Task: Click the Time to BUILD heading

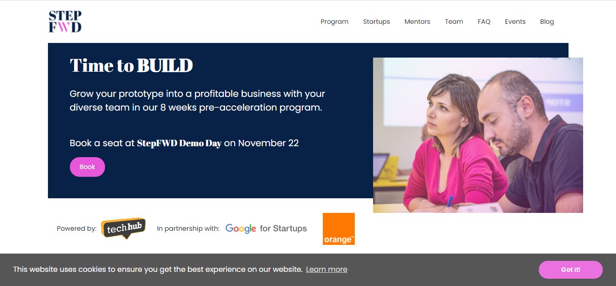Action: coord(131,66)
